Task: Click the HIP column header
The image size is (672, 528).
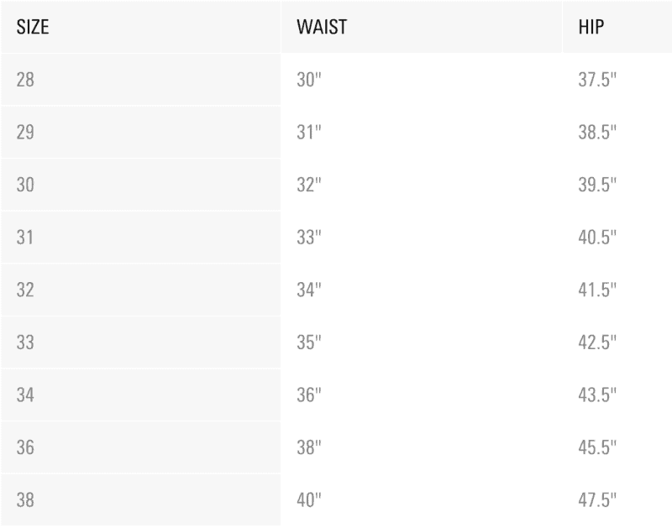Action: (591, 27)
